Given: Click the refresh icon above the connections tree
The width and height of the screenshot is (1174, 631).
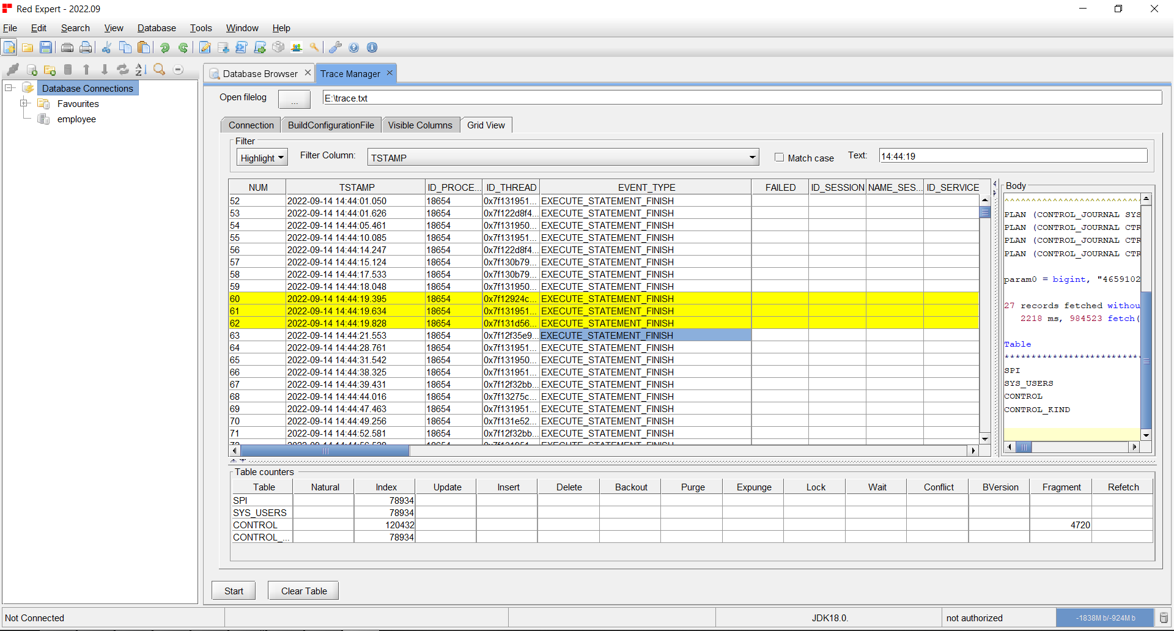Looking at the screenshot, I should [x=122, y=70].
